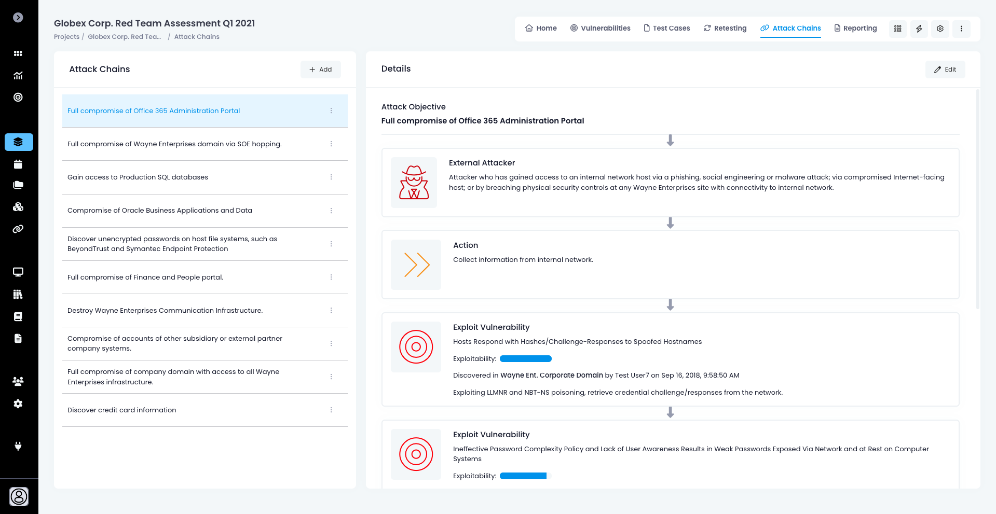996x514 pixels.
Task: Click the Edit details button
Action: pos(945,70)
